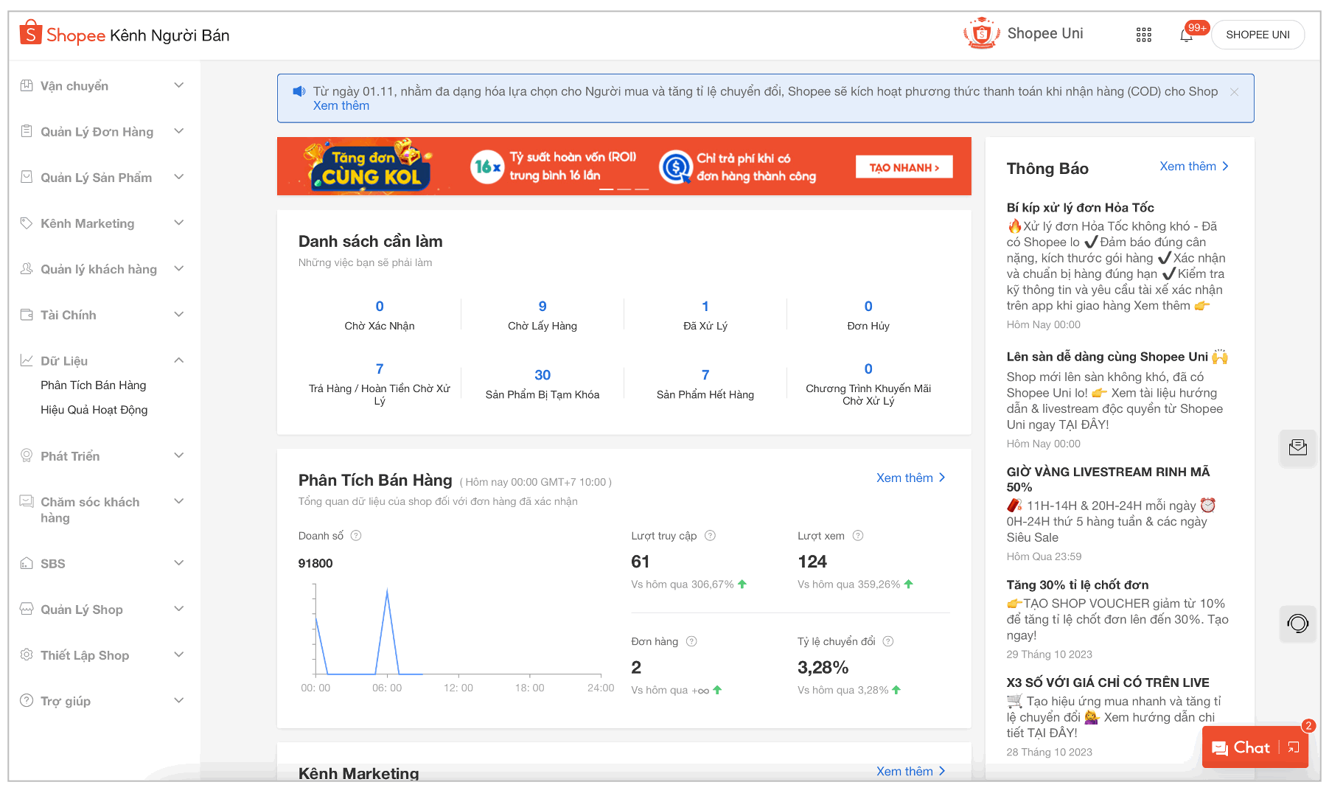Close the COD announcement banner
The image size is (1329, 796).
click(1234, 92)
